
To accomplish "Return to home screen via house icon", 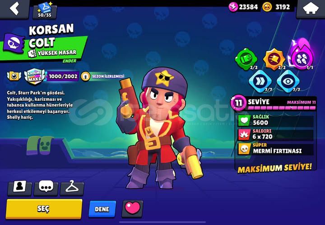I will point(310,9).
